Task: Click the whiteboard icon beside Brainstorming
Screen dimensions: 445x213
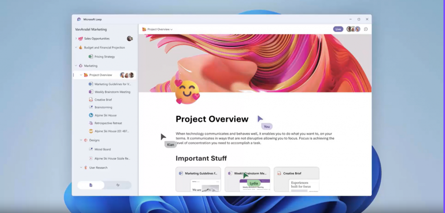Action: pyautogui.click(x=91, y=107)
